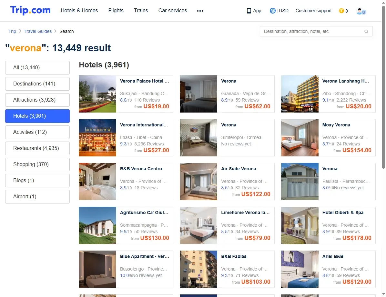386x297 pixels.
Task: Select Shopping (370) filter
Action: pyautogui.click(x=37, y=164)
